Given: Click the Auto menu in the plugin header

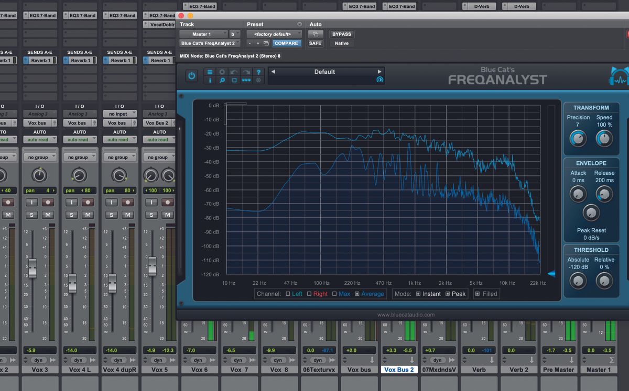Looking at the screenshot, I should pyautogui.click(x=316, y=24).
